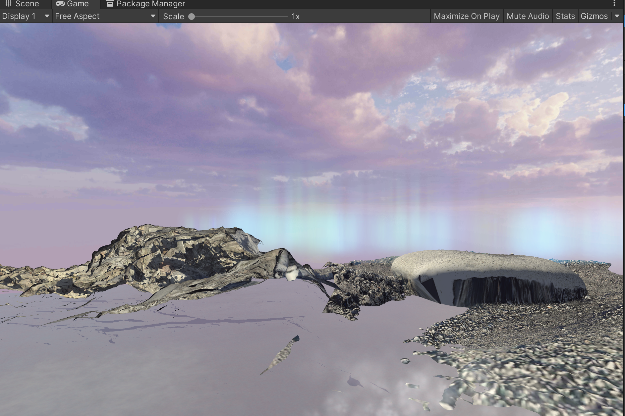Click the Scale label
This screenshot has width=625, height=416.
coord(173,17)
